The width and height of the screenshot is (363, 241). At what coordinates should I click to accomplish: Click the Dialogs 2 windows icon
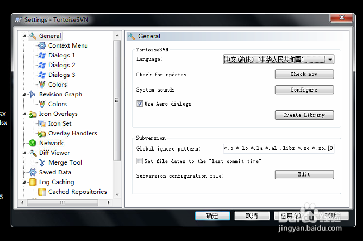coord(42,65)
